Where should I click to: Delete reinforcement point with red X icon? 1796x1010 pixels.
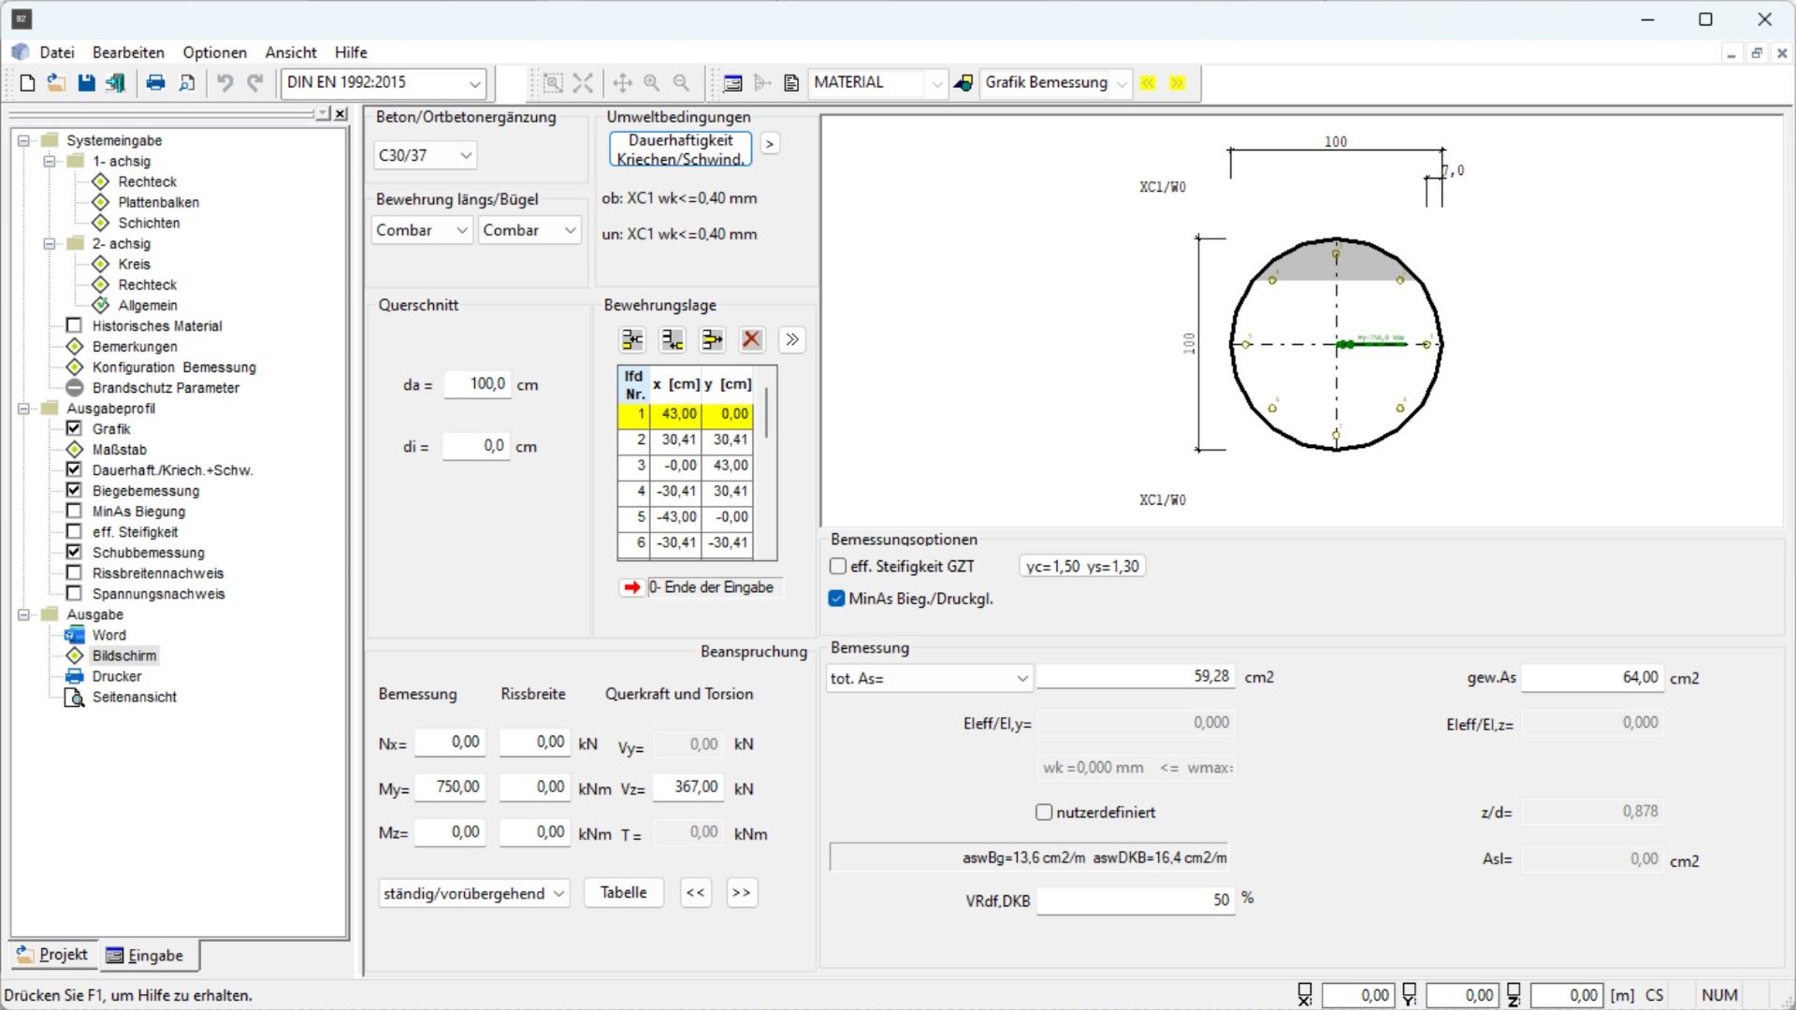752,339
